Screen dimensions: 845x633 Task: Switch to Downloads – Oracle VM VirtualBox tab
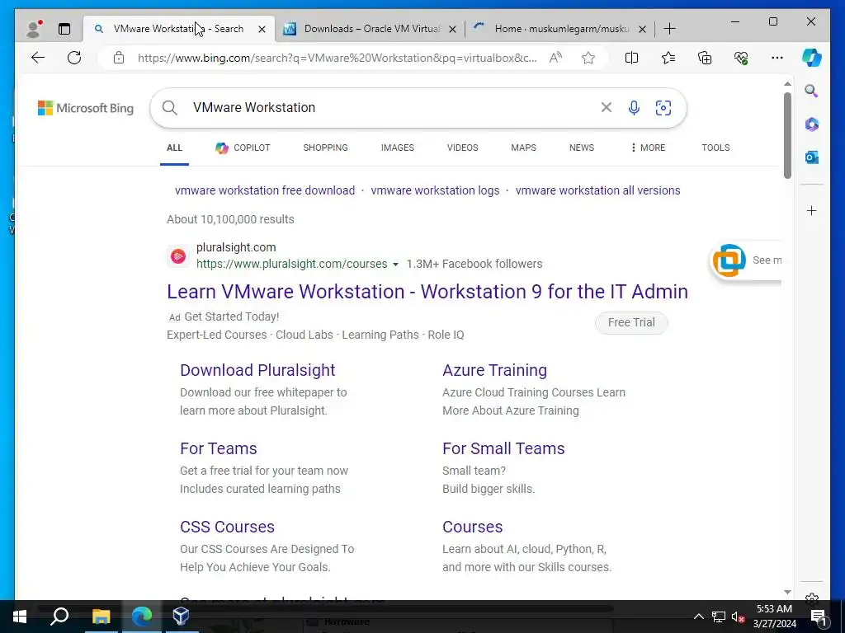(x=372, y=29)
